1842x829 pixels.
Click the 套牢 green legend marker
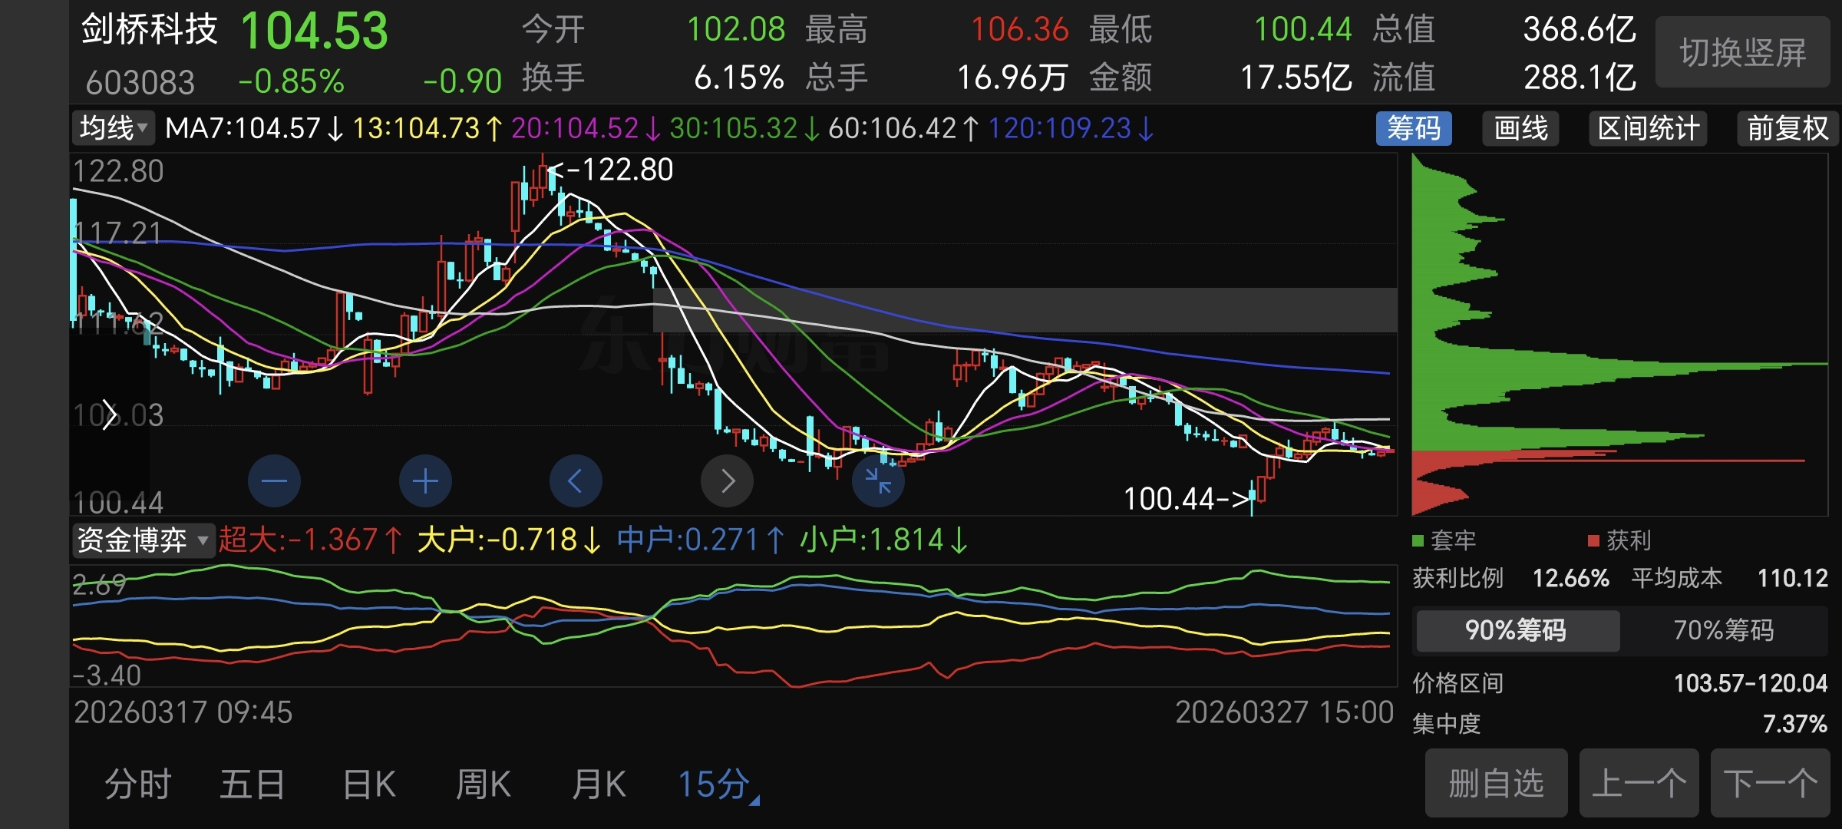click(1418, 541)
